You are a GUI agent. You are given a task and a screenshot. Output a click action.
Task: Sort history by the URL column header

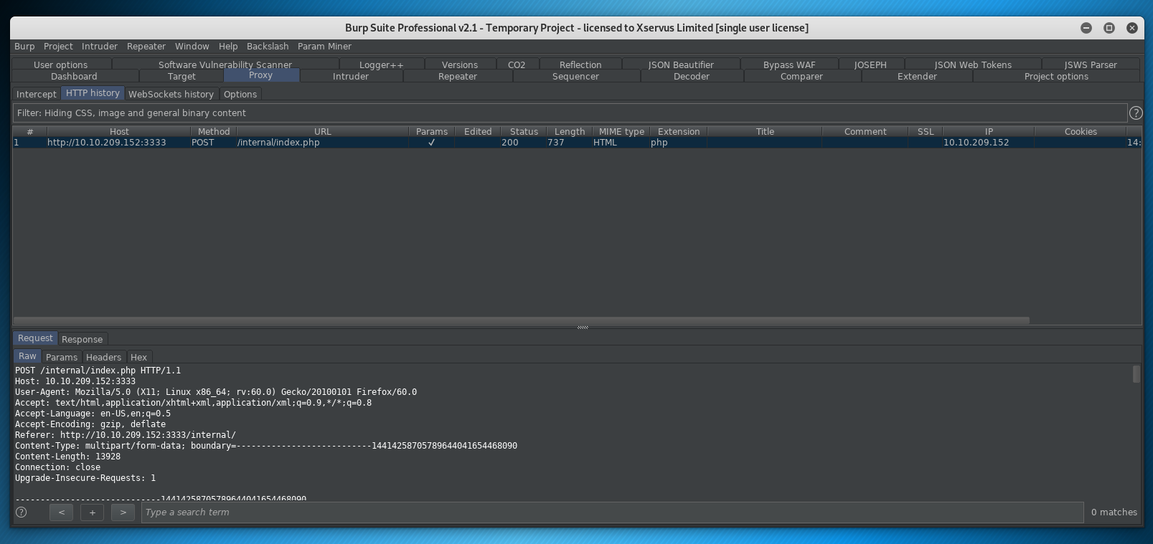323,131
